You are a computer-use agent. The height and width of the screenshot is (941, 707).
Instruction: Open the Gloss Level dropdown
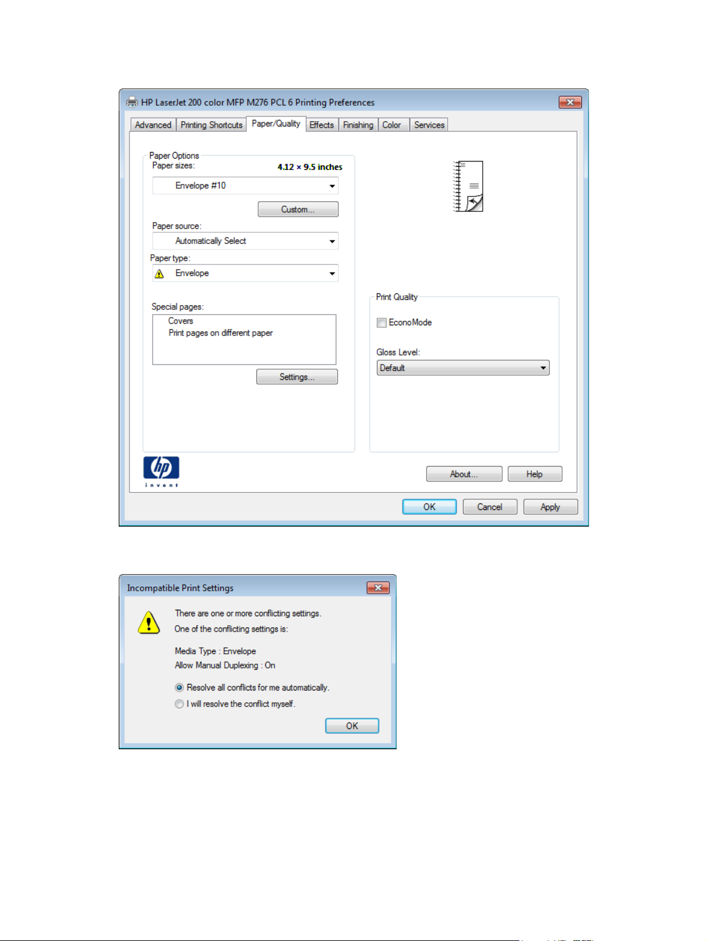coord(463,368)
